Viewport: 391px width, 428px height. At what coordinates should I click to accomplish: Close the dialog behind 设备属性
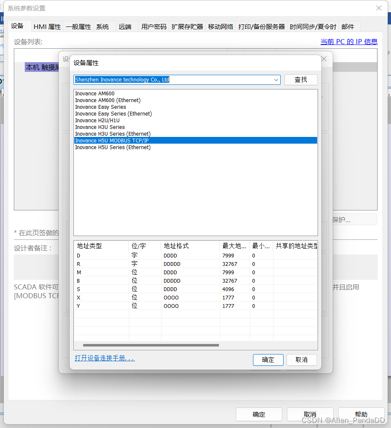[x=324, y=59]
